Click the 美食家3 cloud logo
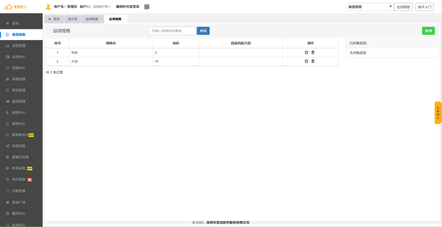Screen dimensions: 442x227 pyautogui.click(x=15, y=7)
